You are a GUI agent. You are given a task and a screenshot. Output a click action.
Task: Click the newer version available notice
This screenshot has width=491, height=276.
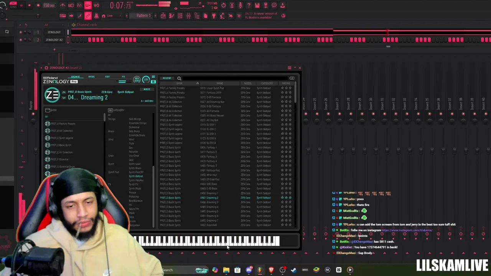pos(261,16)
